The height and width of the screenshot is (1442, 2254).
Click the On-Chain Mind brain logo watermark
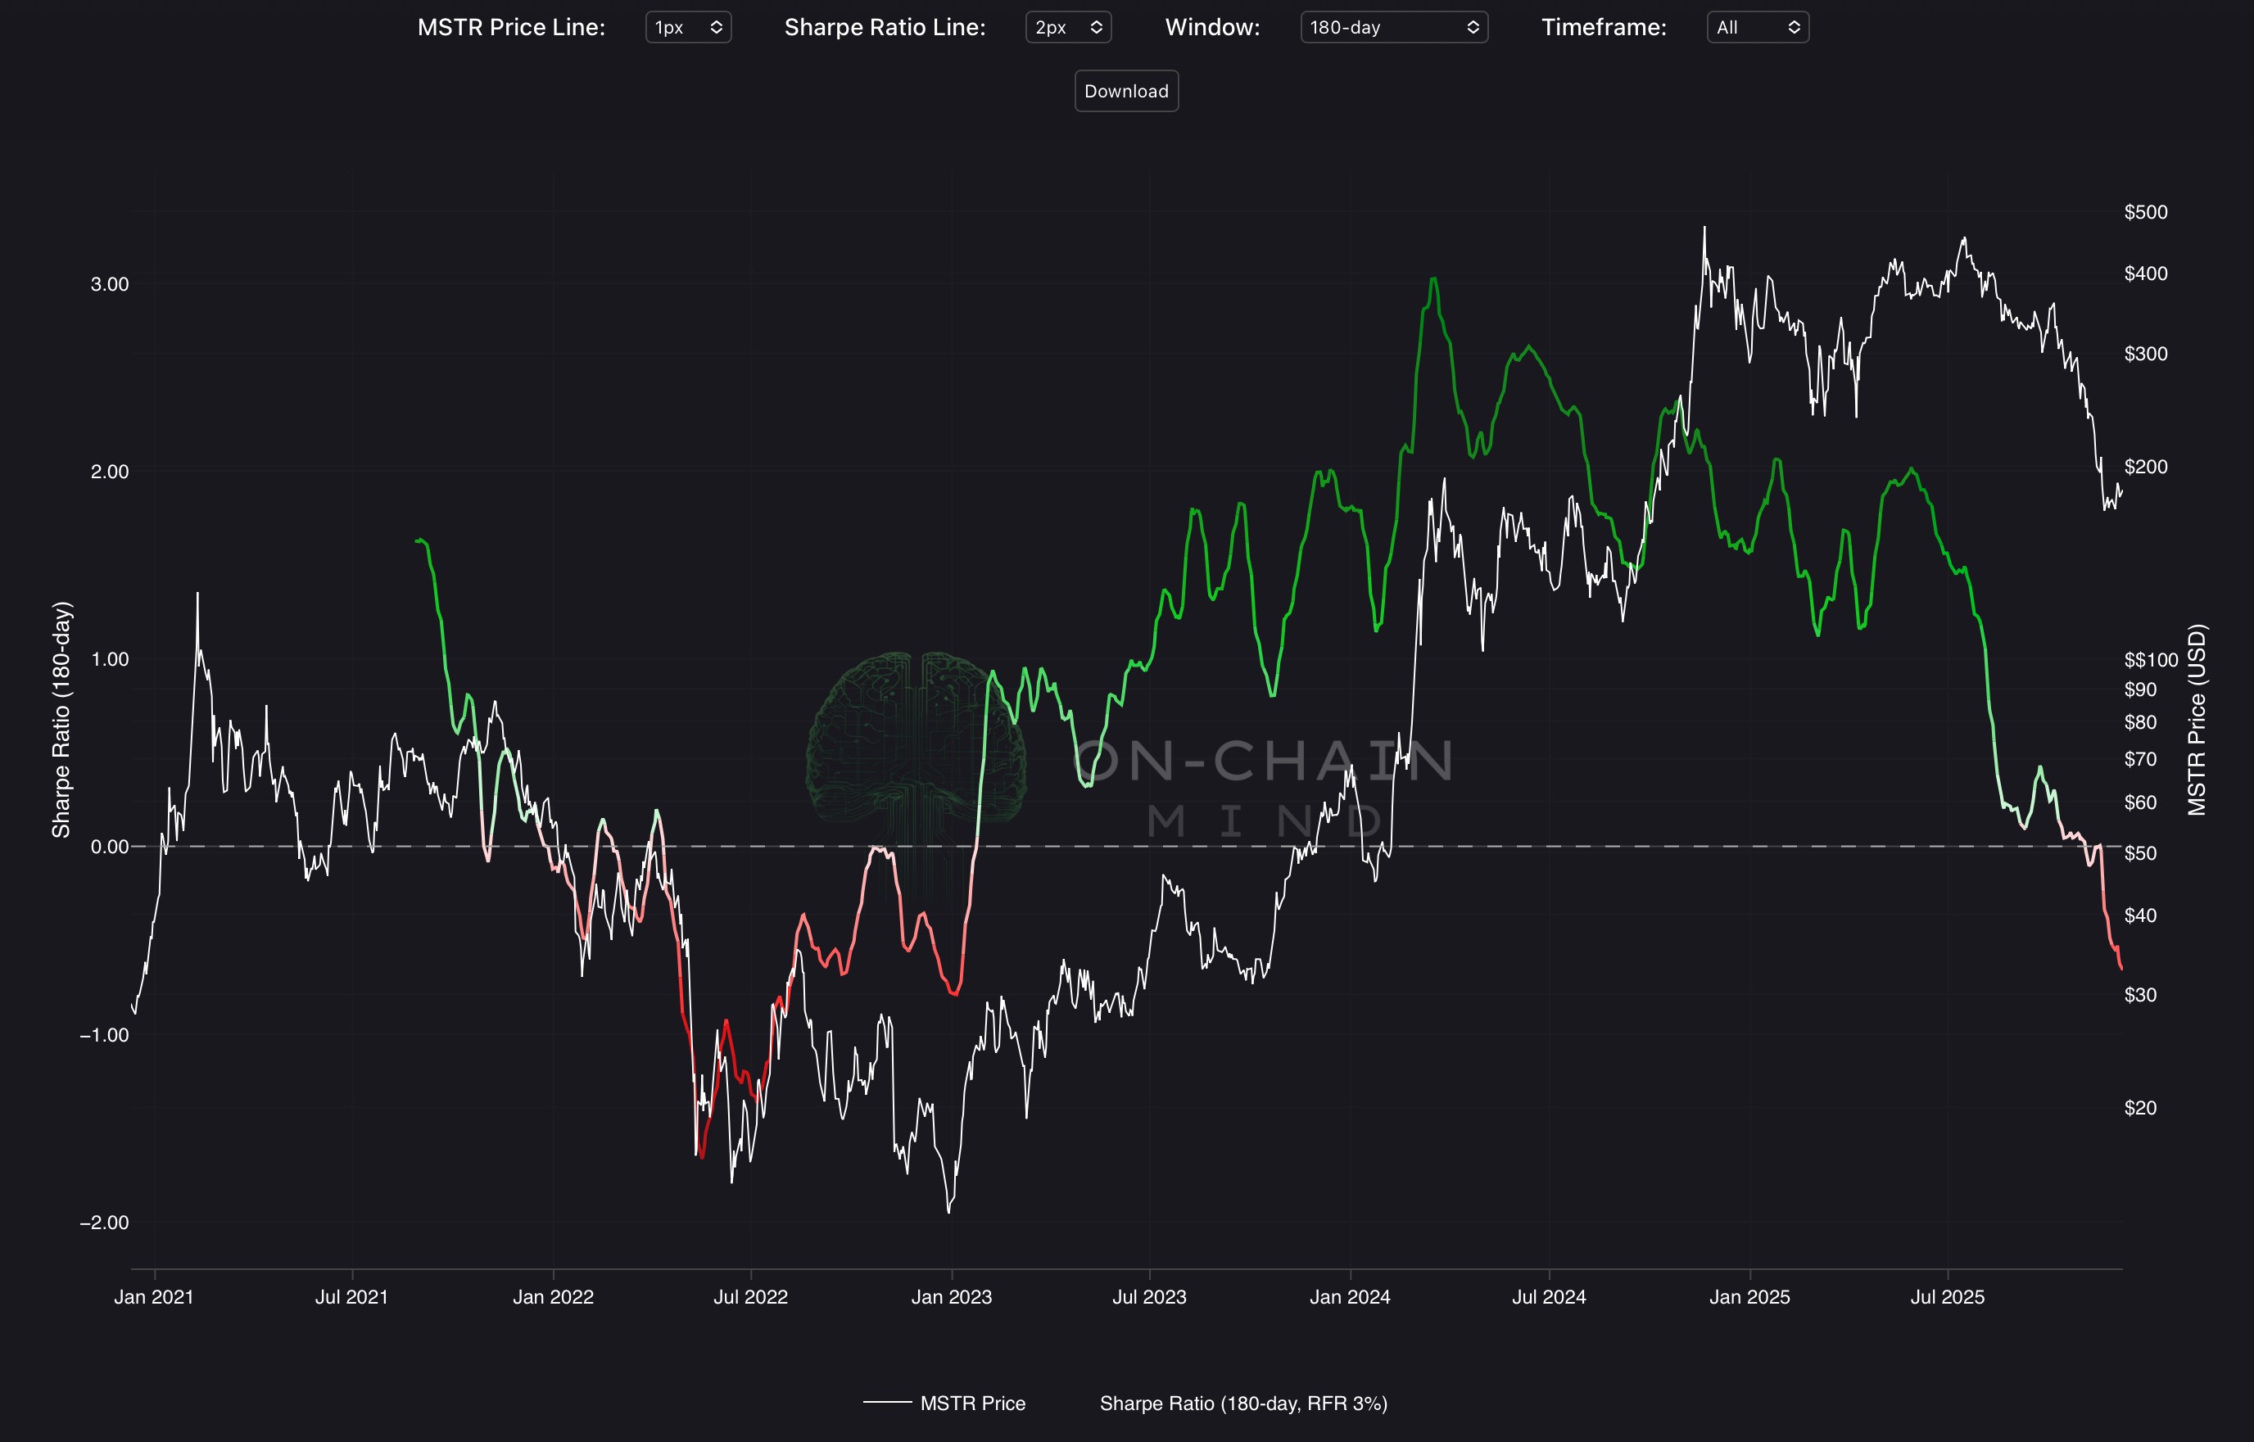[x=915, y=737]
